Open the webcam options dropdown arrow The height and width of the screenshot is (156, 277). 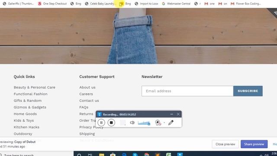pyautogui.click(x=164, y=123)
